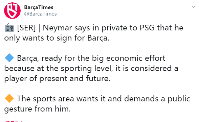The height and width of the screenshot is (122, 199).
Task: Open the @BarcaTimes handle link
Action: [40, 14]
